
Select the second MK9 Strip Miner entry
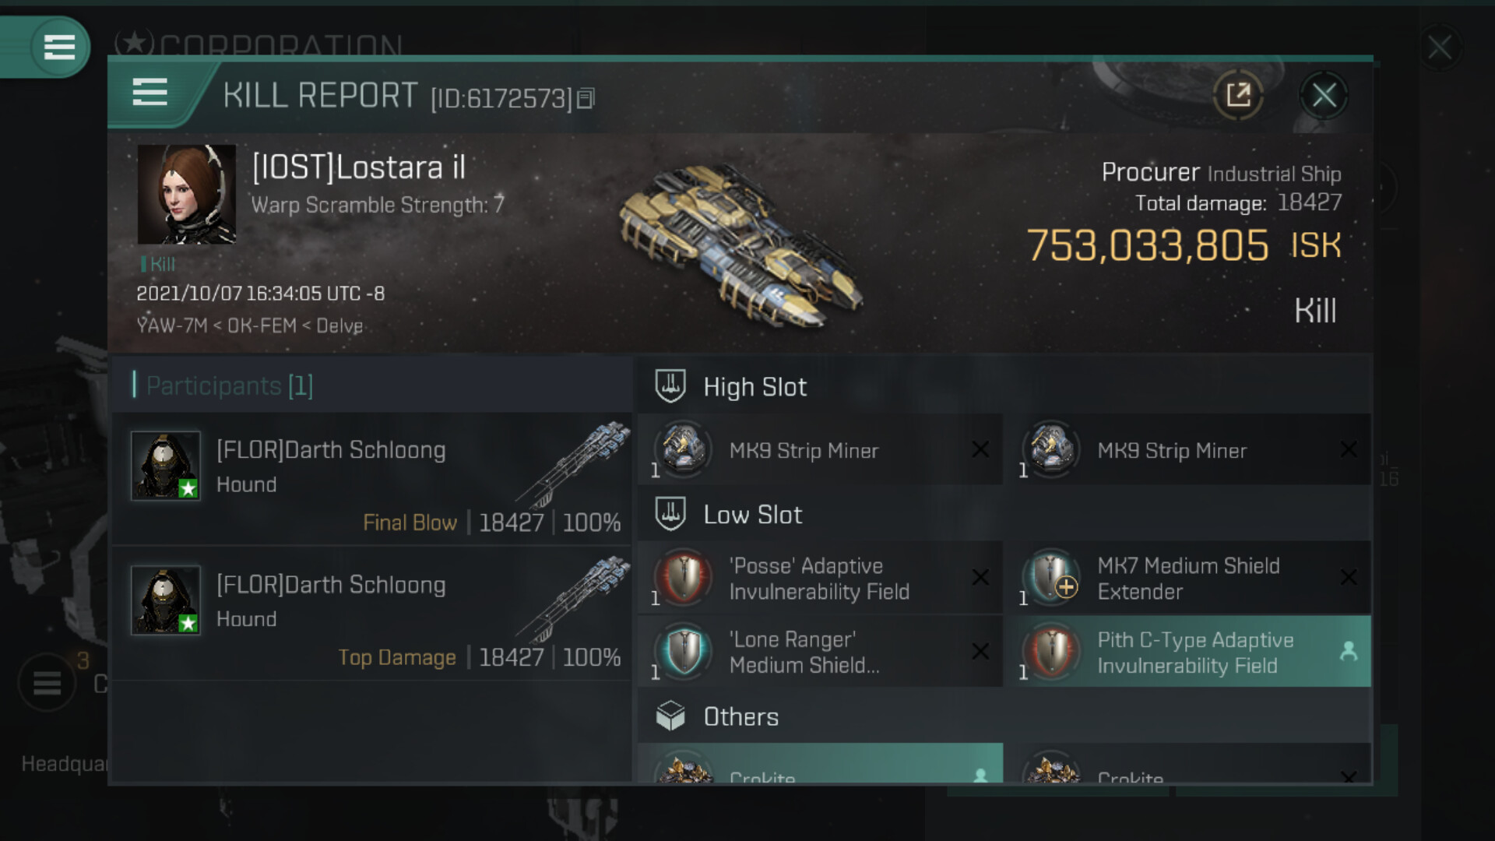click(x=1188, y=449)
